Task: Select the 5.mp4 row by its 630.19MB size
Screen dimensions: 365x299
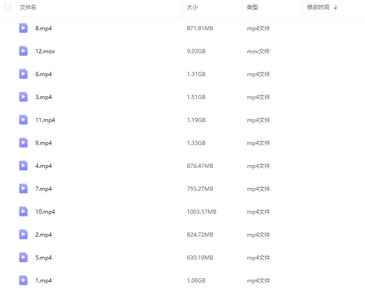Action: pyautogui.click(x=200, y=258)
